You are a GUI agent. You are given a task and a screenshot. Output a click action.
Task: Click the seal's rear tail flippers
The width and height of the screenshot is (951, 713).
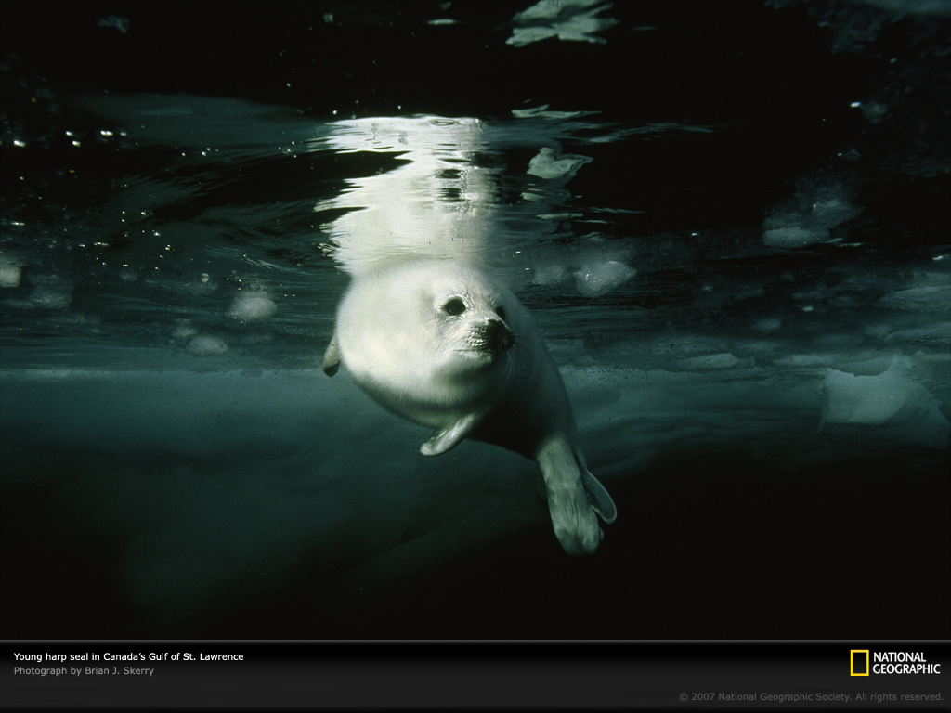pos(576,501)
